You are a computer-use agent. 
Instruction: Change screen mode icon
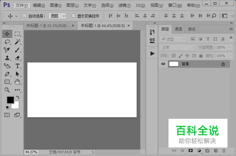click(17, 115)
